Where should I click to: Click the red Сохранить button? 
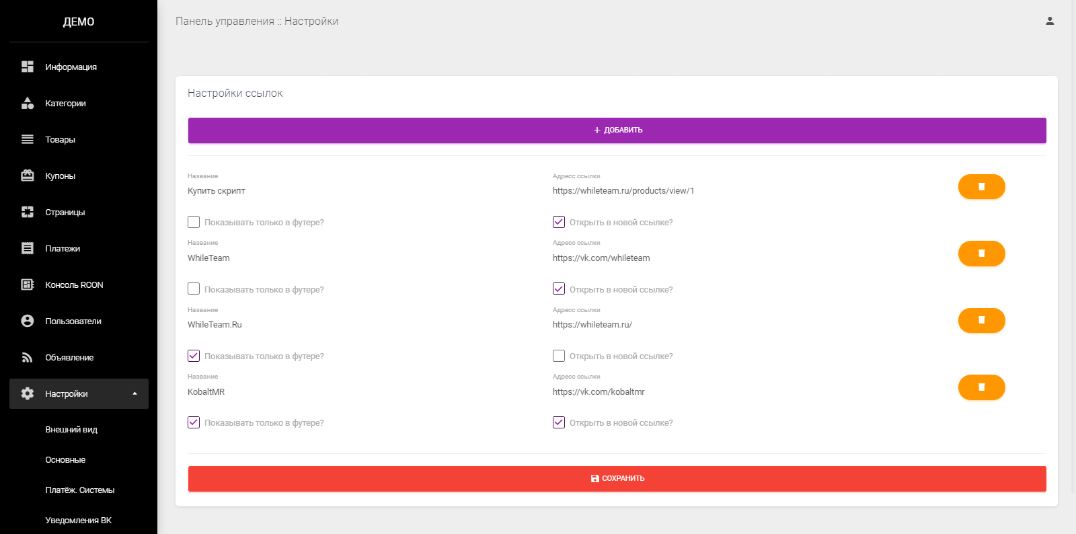(x=617, y=478)
